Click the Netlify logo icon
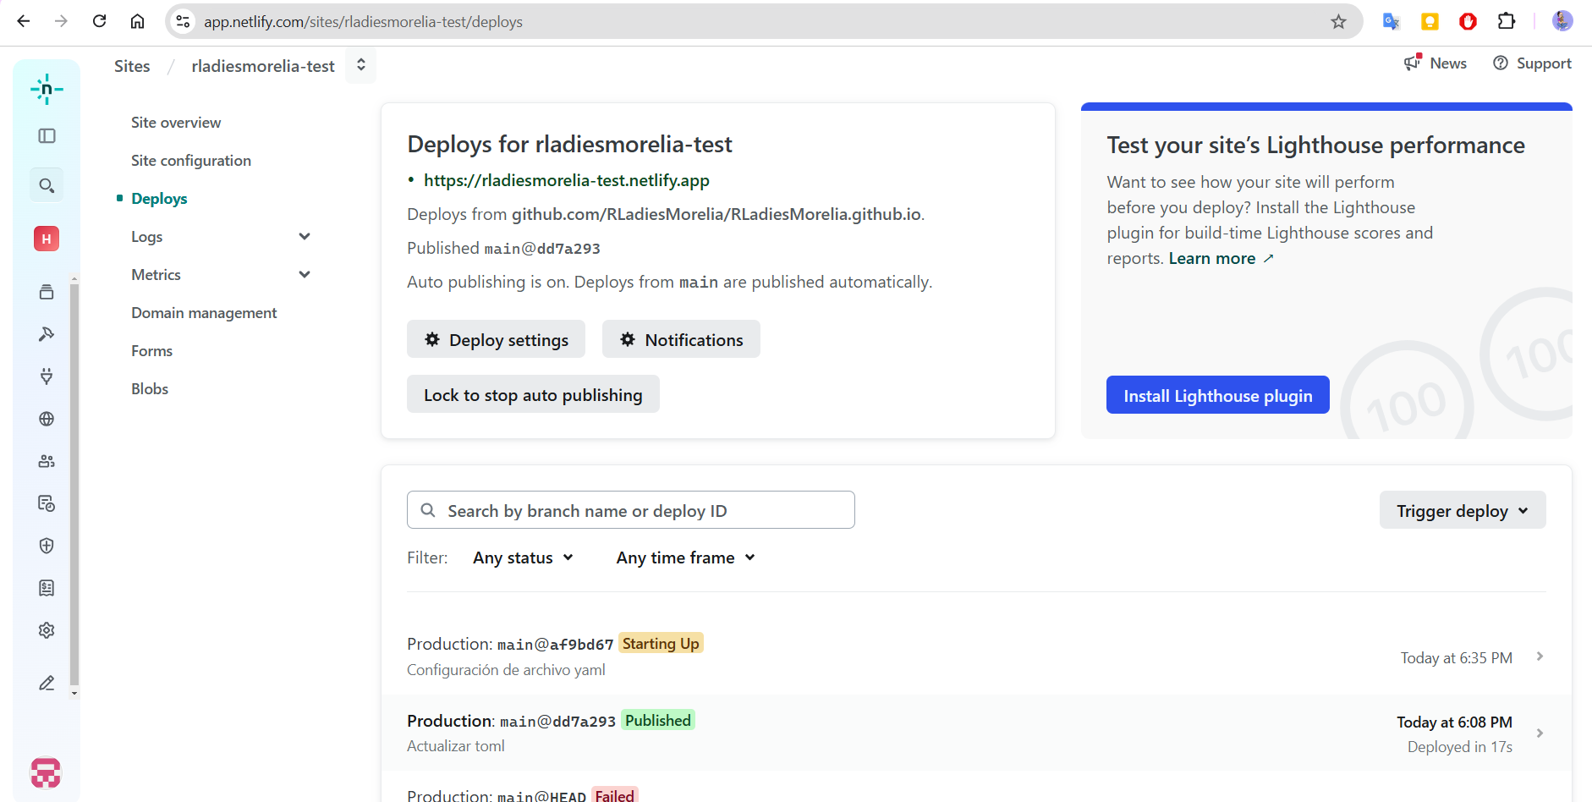 [47, 89]
